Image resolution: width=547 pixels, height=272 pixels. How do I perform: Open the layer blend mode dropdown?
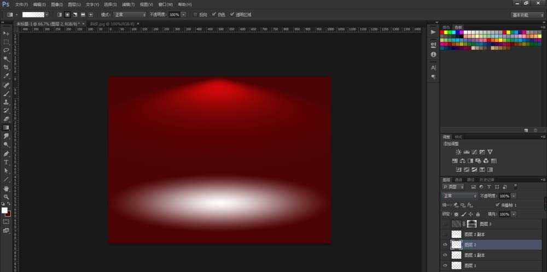click(459, 196)
